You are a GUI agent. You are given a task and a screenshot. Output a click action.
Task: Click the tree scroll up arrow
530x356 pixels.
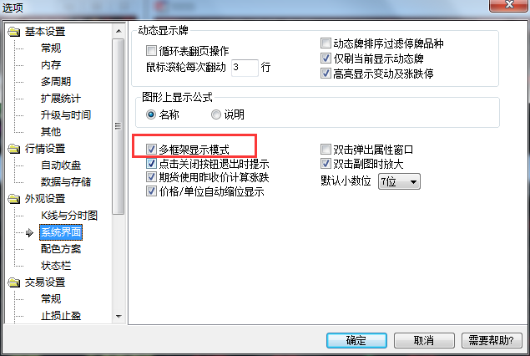119,31
